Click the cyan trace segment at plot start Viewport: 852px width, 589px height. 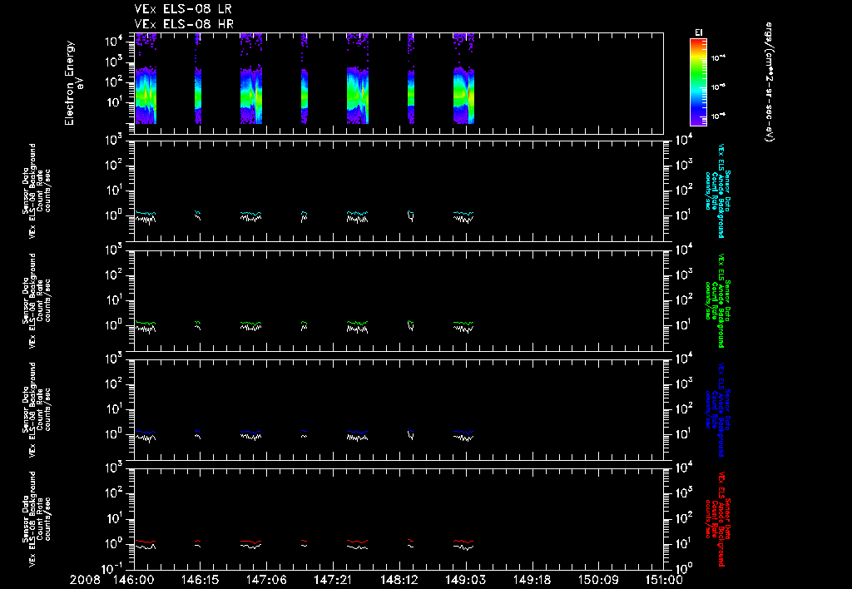pyautogui.click(x=146, y=213)
